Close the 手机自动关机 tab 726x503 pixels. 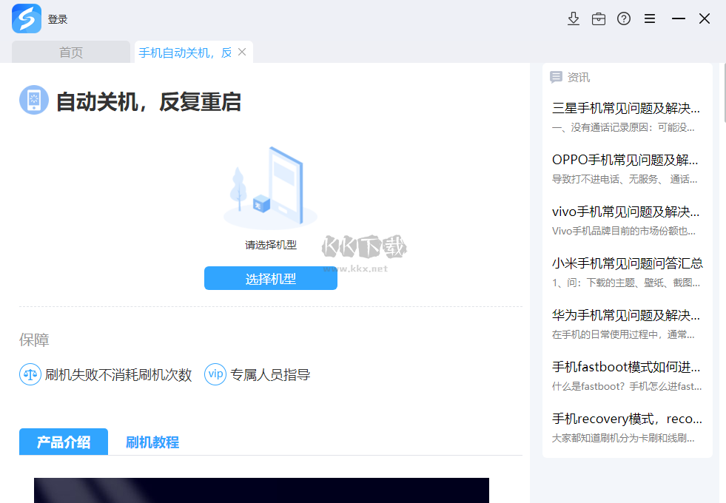coord(241,52)
